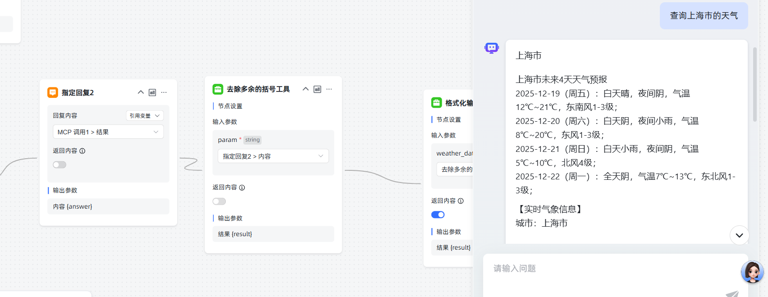Turn on 返回内容 switch in 去除多余的括号工具 node
The width and height of the screenshot is (768, 297).
[x=219, y=201]
